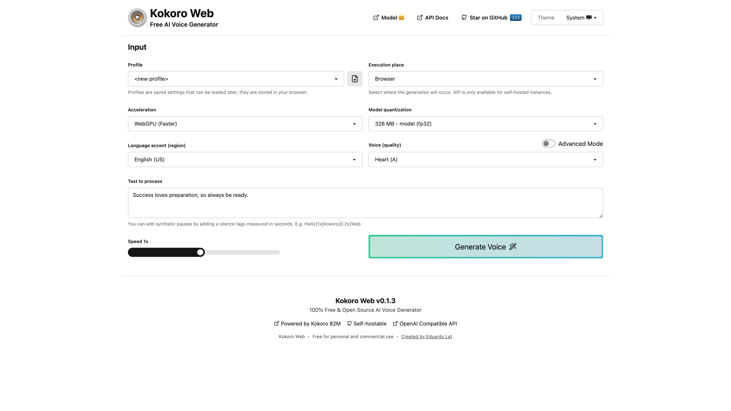Click the Kokoro Web speaker logo
The image size is (731, 411).
coord(137,18)
